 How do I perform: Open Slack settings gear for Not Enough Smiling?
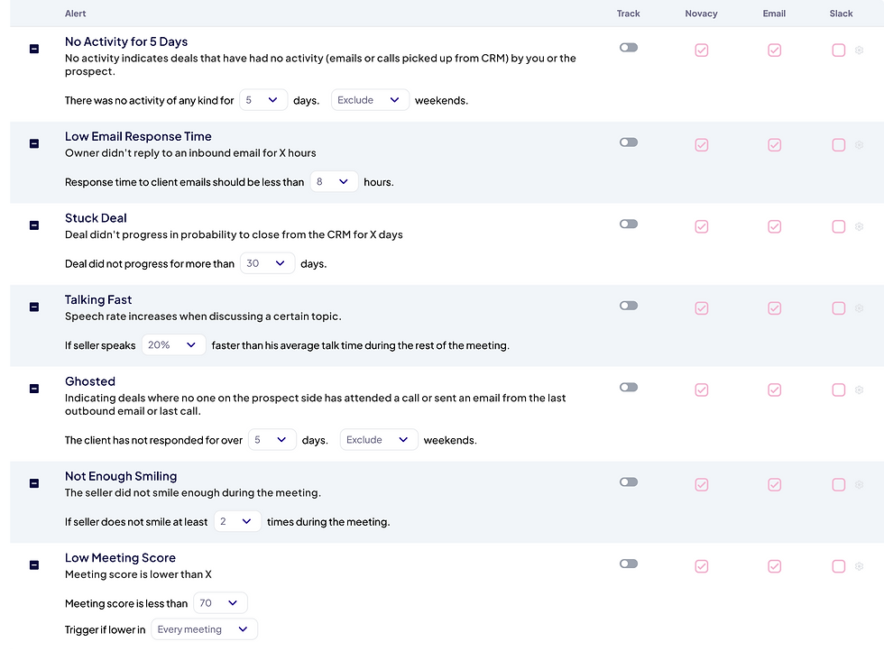[x=859, y=485]
